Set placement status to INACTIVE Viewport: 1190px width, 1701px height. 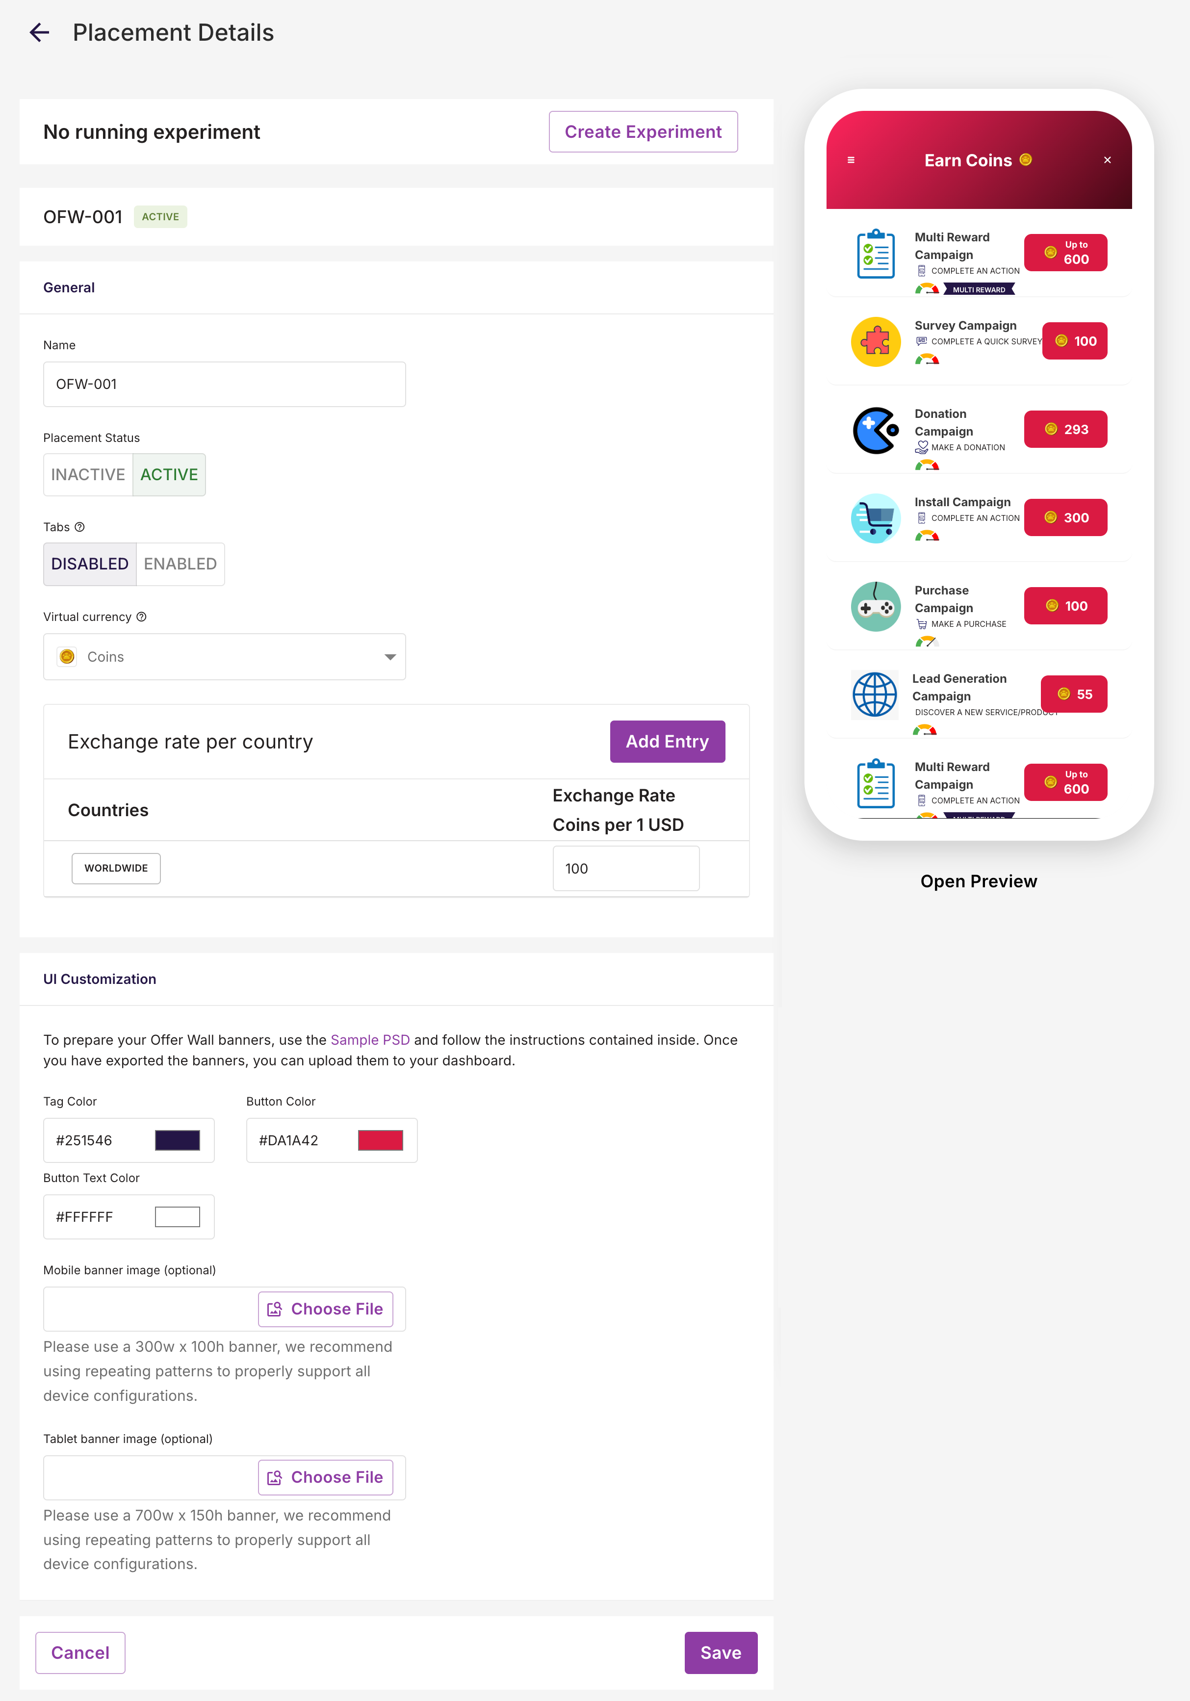point(88,475)
